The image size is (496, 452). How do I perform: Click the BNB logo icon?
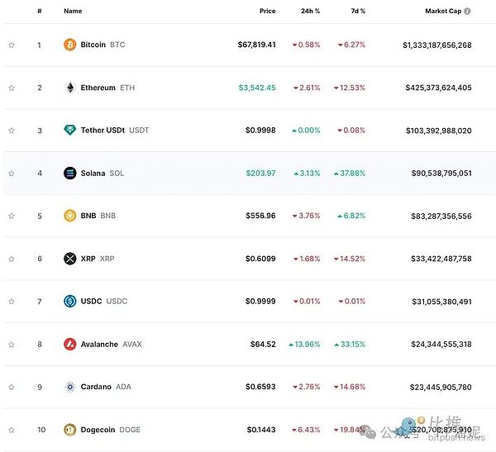[x=69, y=216]
